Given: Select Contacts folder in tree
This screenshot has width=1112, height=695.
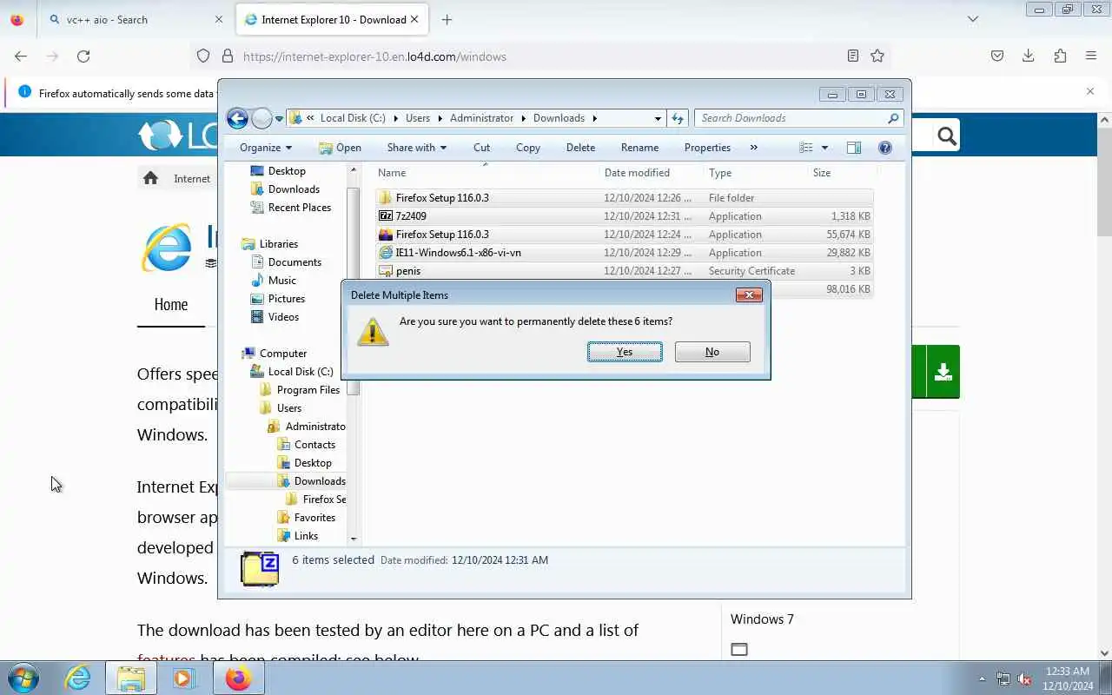Looking at the screenshot, I should 314,445.
